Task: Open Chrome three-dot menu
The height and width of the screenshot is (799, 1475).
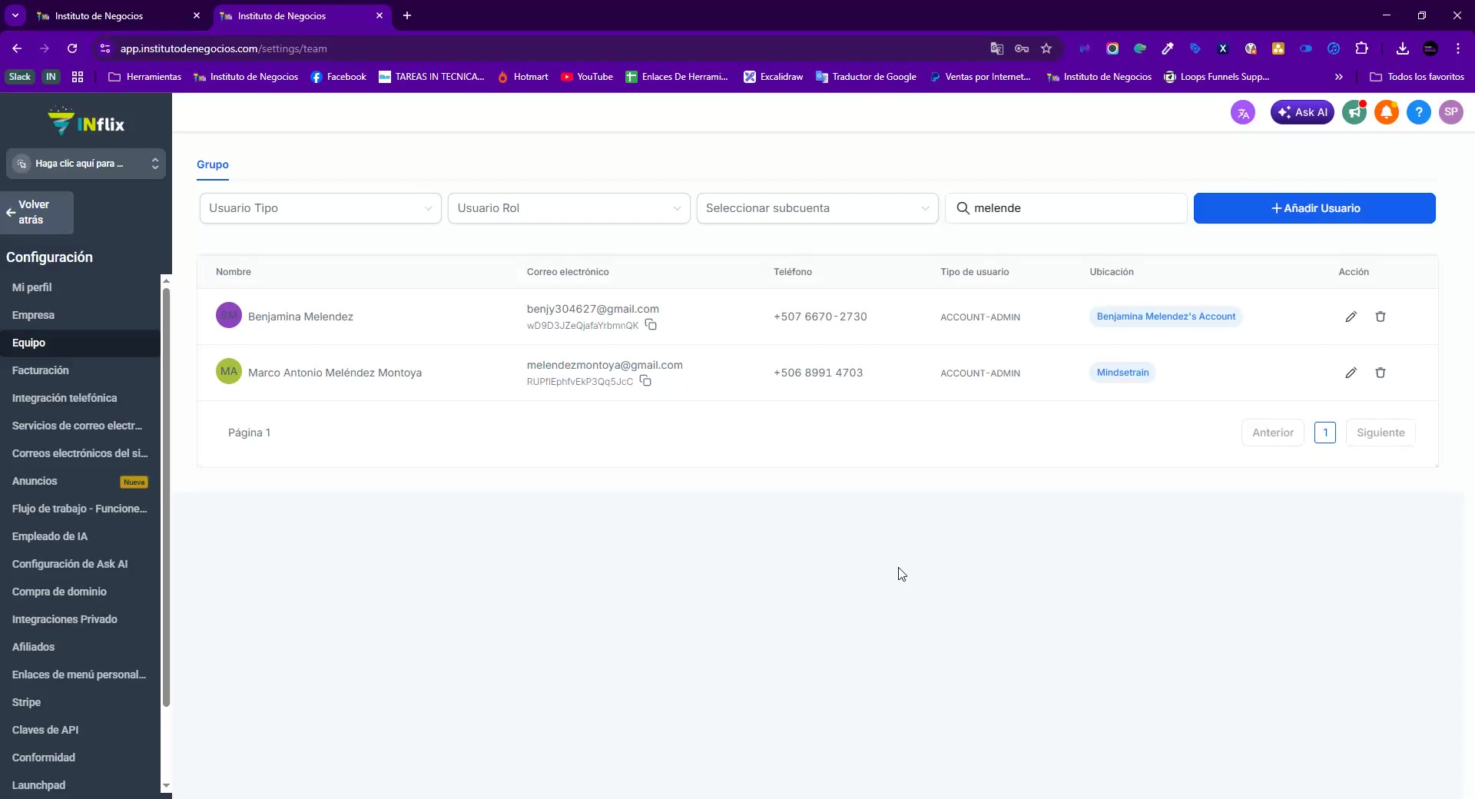Action: point(1458,48)
